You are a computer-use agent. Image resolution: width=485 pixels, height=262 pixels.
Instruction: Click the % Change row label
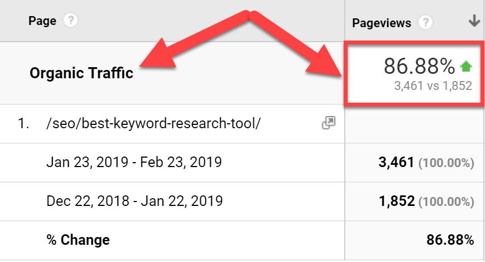pyautogui.click(x=78, y=240)
